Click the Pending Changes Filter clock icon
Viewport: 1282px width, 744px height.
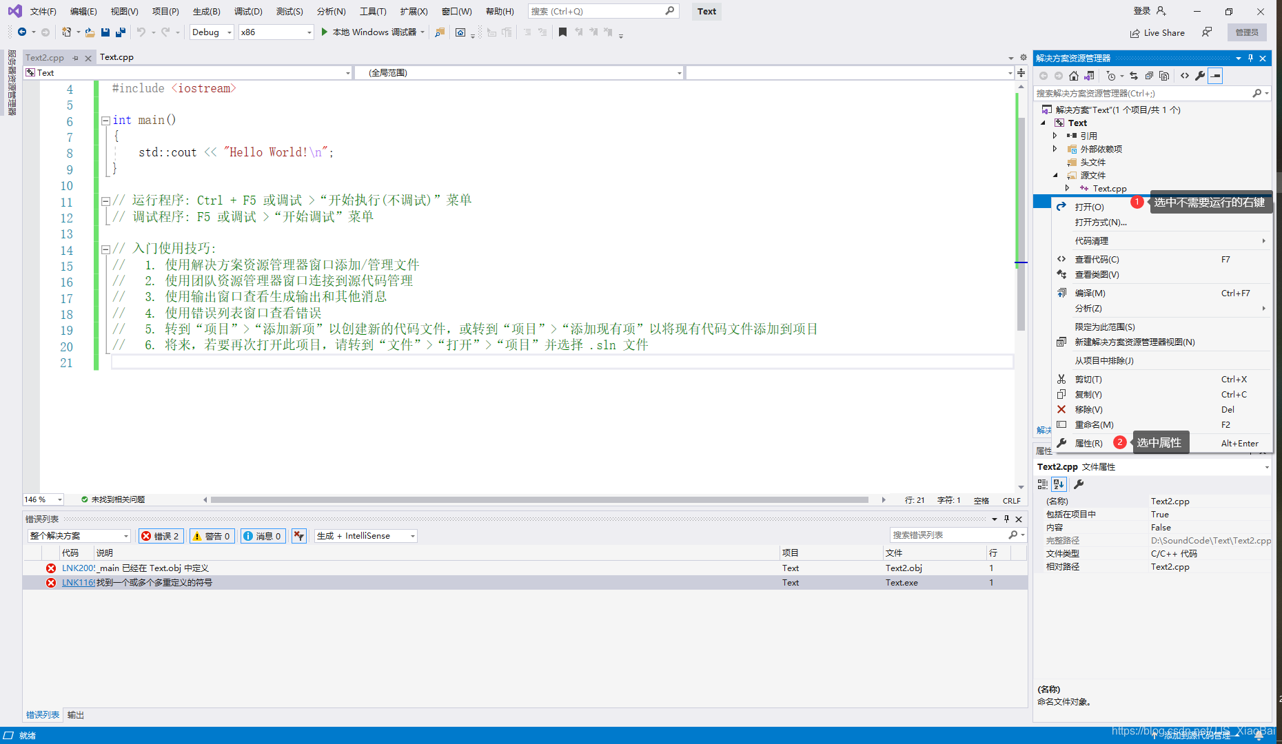coord(1110,76)
